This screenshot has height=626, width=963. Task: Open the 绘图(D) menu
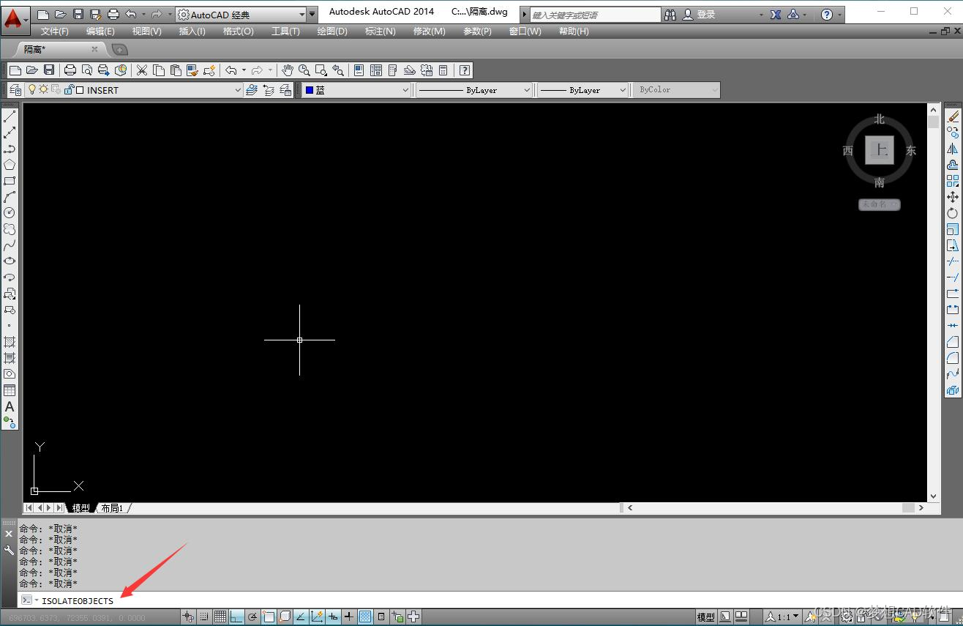coord(332,31)
